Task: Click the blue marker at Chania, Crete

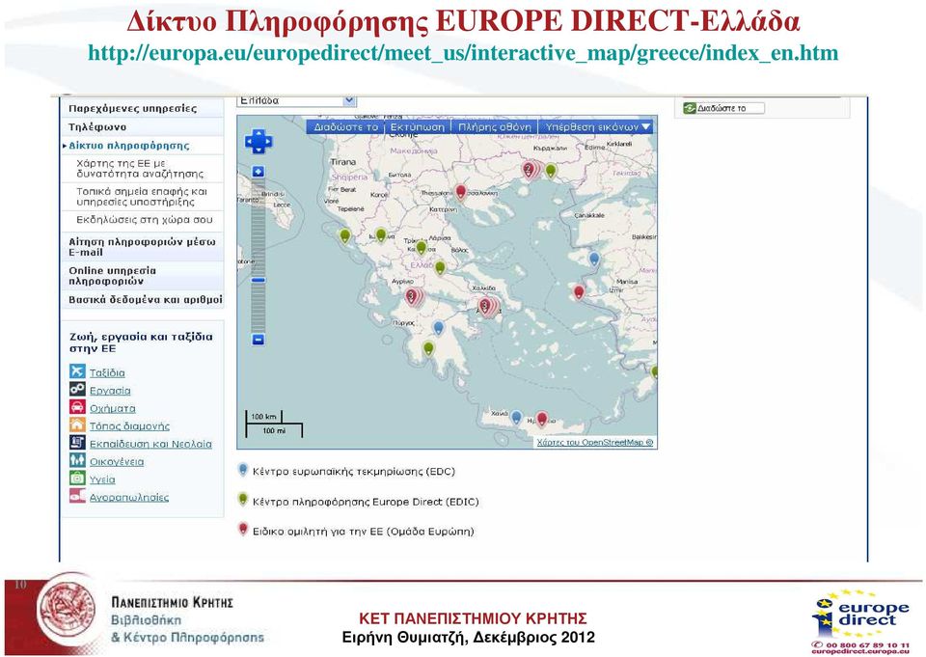Action: click(x=516, y=418)
